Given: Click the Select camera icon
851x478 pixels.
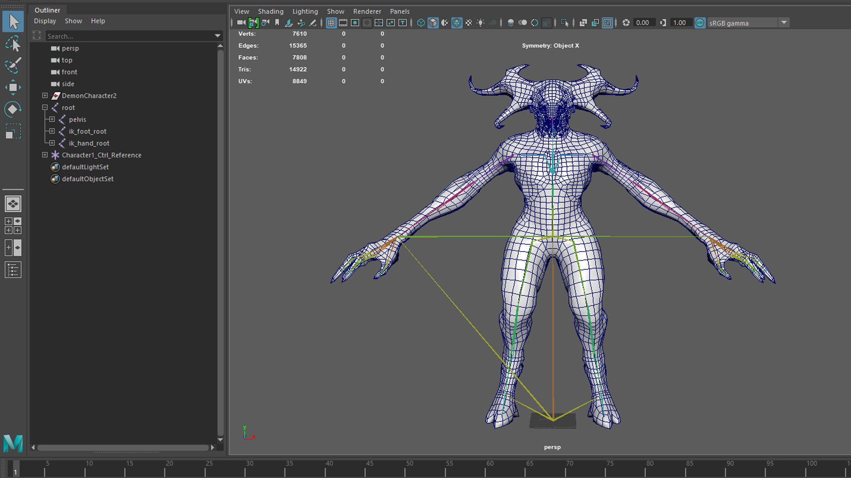Looking at the screenshot, I should (241, 23).
